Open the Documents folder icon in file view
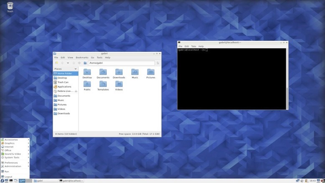This screenshot has height=183, width=325. pyautogui.click(x=103, y=74)
